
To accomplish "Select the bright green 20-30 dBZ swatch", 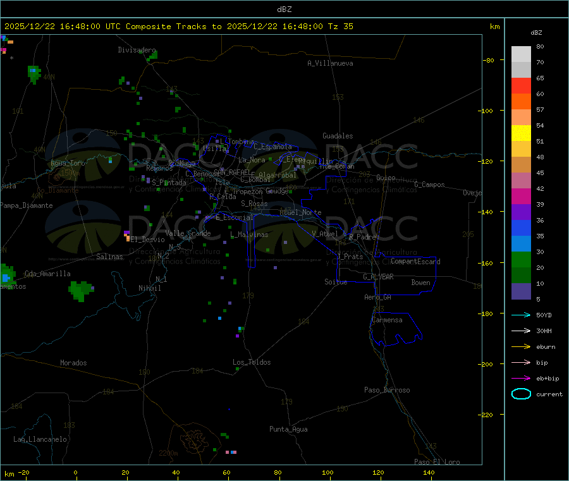I will [x=521, y=259].
